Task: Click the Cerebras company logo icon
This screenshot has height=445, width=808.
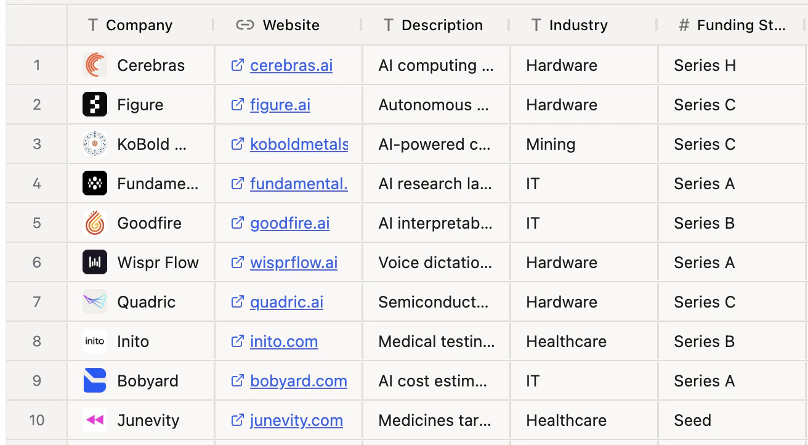Action: click(94, 65)
